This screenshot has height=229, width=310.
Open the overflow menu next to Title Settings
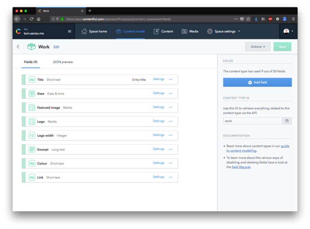(170, 79)
